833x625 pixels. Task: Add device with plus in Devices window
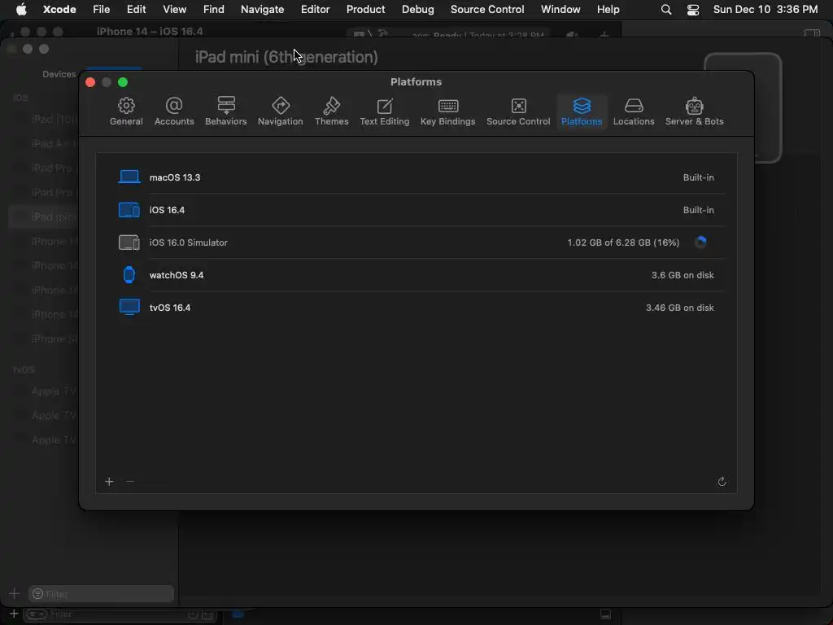(x=15, y=593)
